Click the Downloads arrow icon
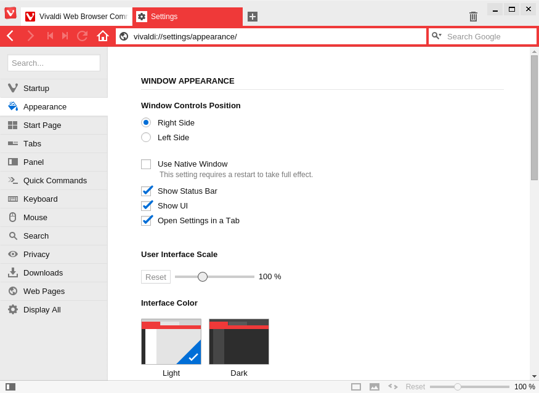Image resolution: width=539 pixels, height=393 pixels. 13,272
